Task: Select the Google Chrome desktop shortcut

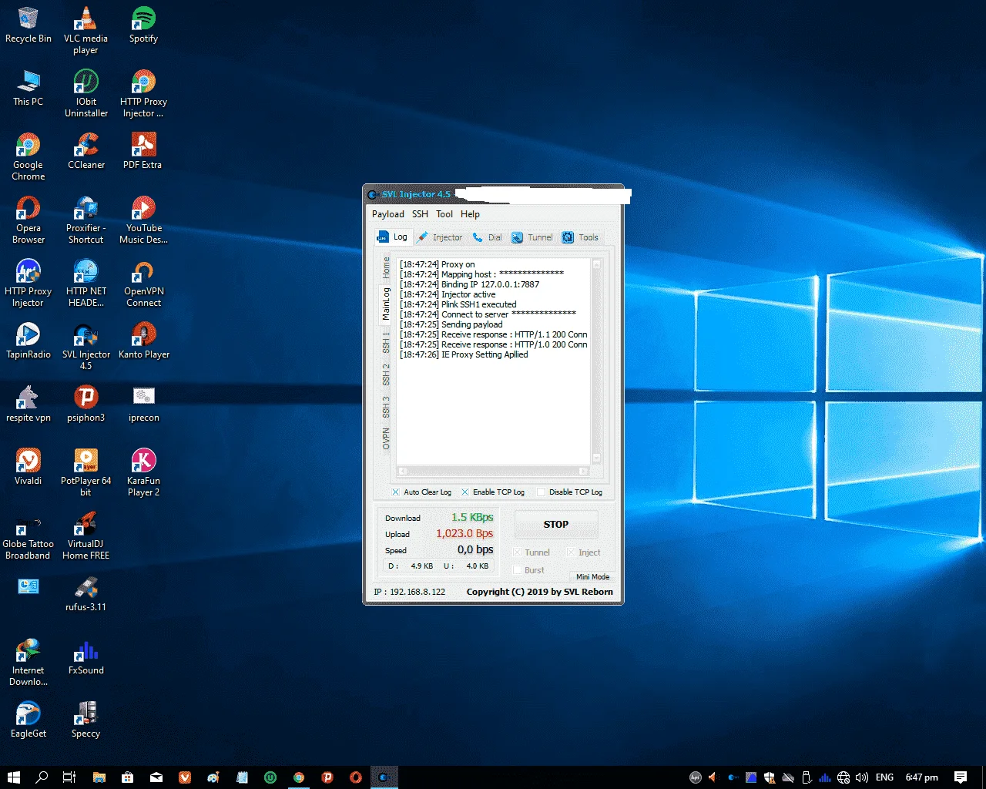Action: (x=29, y=157)
